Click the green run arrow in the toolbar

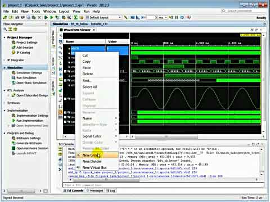tap(46, 17)
